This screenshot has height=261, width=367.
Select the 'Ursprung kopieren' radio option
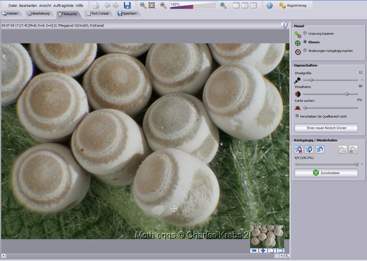(305, 33)
